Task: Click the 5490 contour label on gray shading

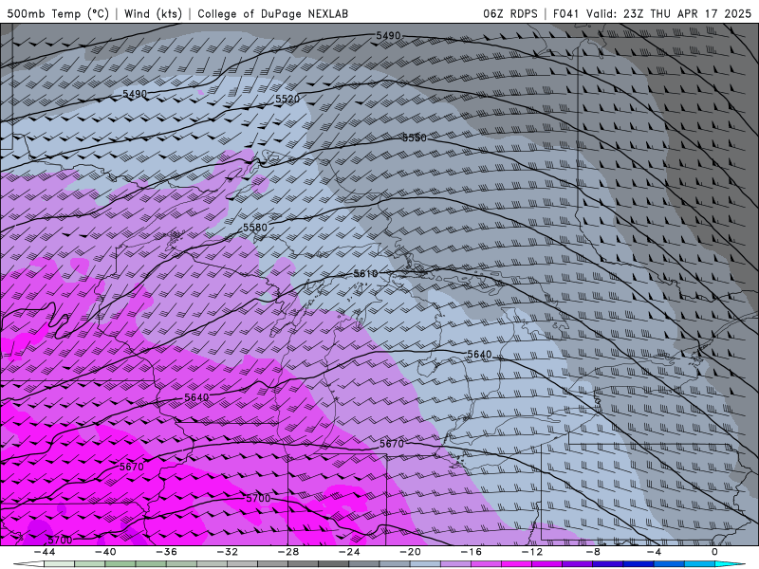Action: 389,36
